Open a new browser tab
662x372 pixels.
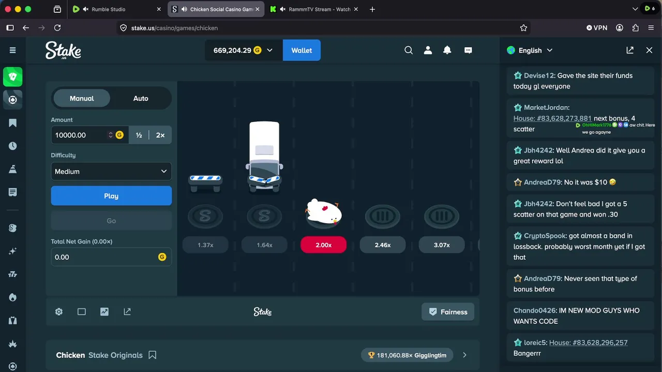pos(372,9)
